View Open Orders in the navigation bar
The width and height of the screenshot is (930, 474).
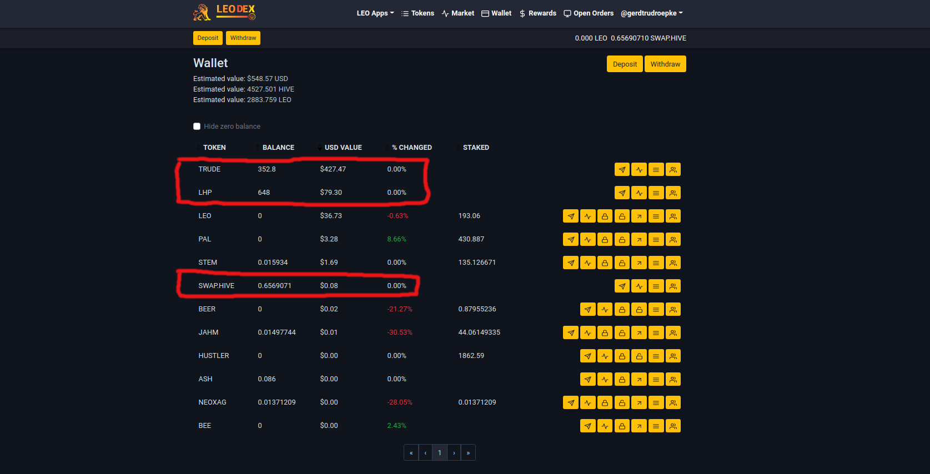(589, 13)
